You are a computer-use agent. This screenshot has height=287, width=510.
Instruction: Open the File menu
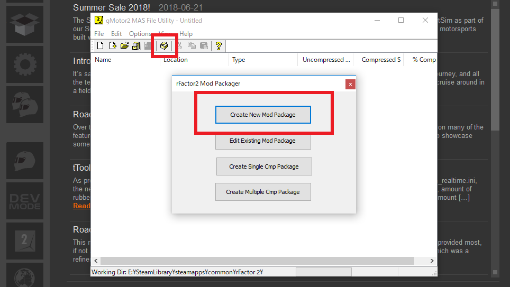[x=99, y=34]
